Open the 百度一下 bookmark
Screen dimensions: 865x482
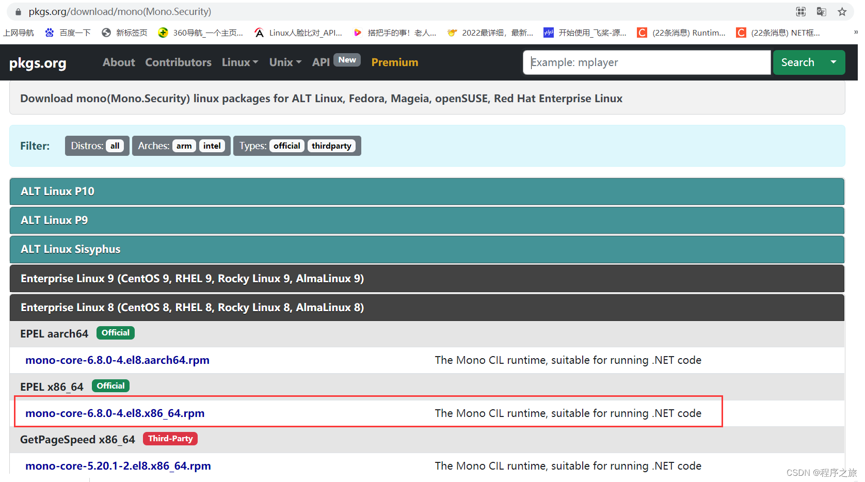pos(68,33)
